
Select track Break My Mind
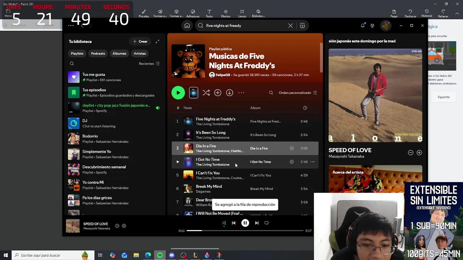click(245, 188)
